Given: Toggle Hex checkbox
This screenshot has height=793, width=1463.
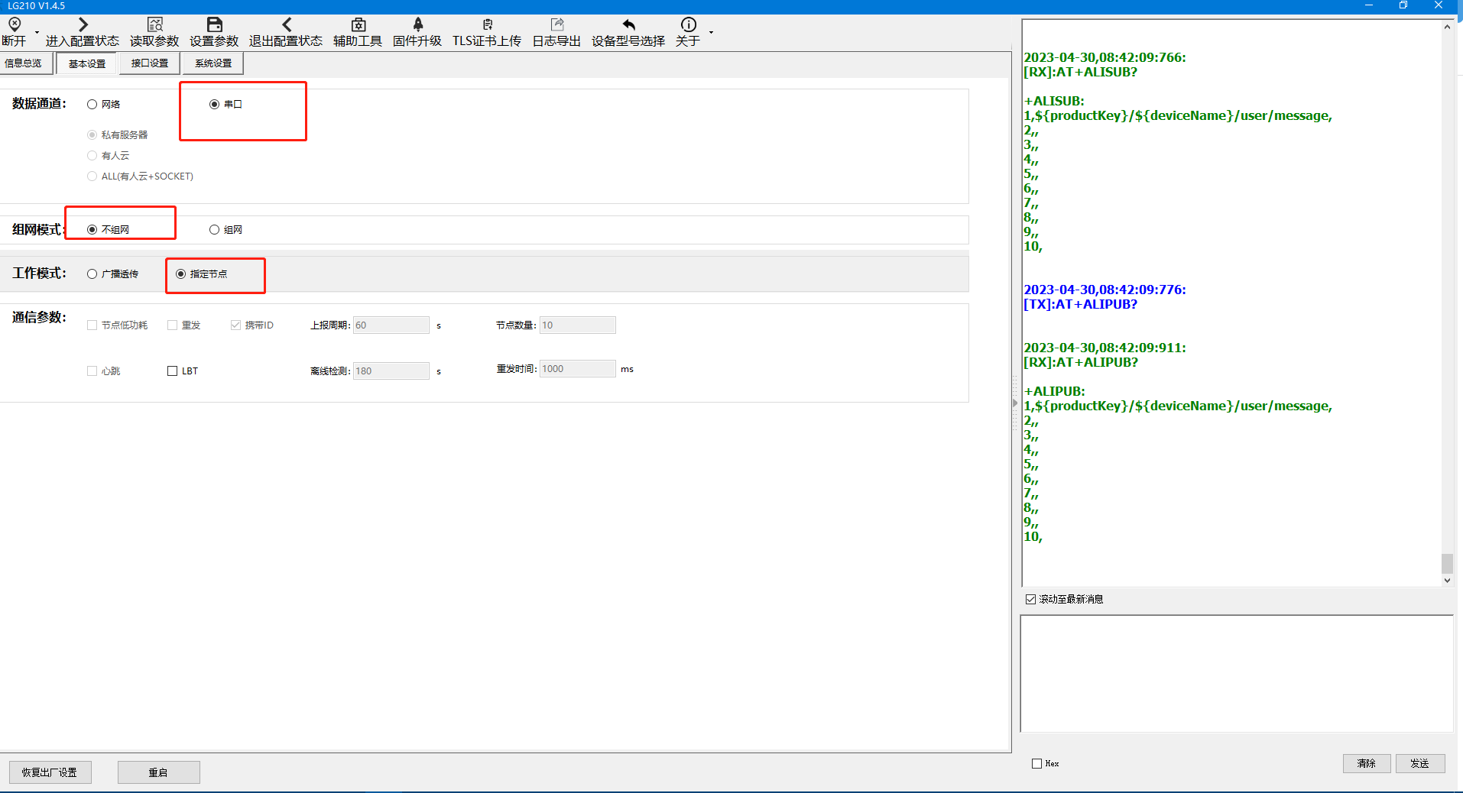Looking at the screenshot, I should (x=1037, y=763).
